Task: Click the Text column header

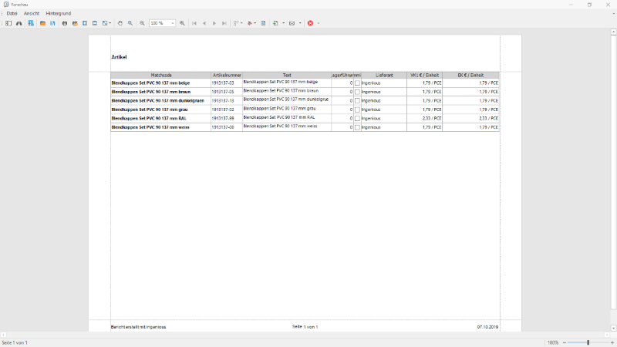Action: click(x=287, y=75)
